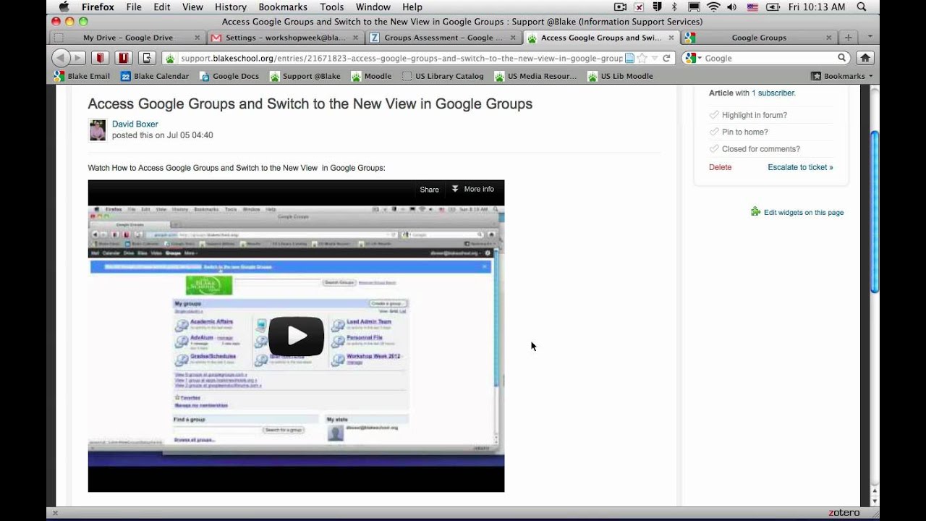Click the reader page icon in URL bar

[x=629, y=58]
